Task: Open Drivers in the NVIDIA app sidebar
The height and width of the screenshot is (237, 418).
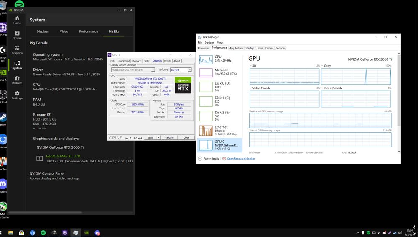Action: [x=17, y=35]
